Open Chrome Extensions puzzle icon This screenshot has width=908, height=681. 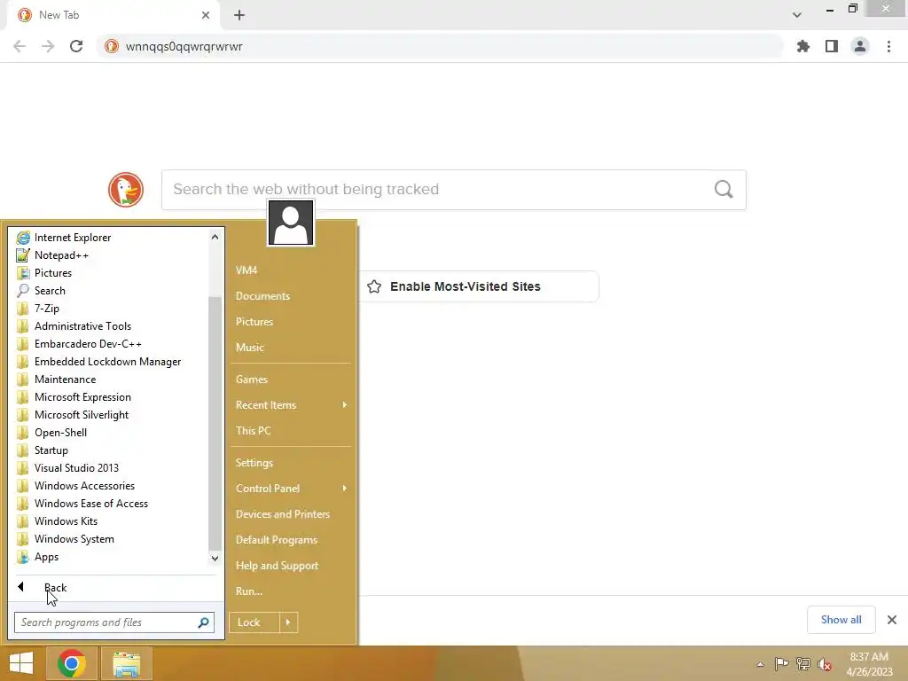(x=803, y=46)
